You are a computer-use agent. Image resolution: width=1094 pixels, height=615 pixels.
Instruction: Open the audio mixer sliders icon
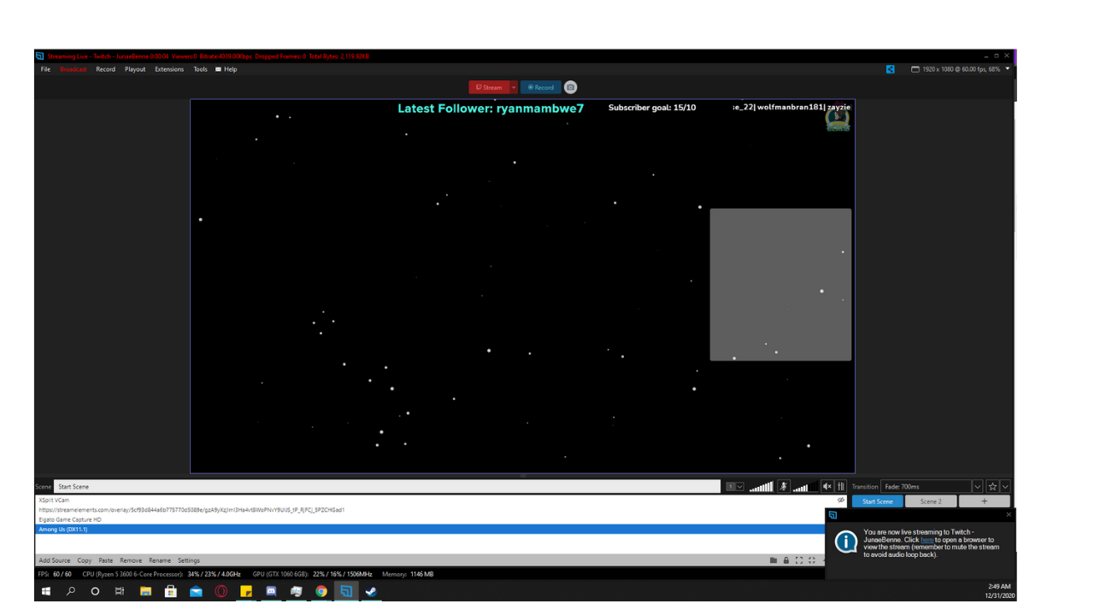click(x=841, y=486)
